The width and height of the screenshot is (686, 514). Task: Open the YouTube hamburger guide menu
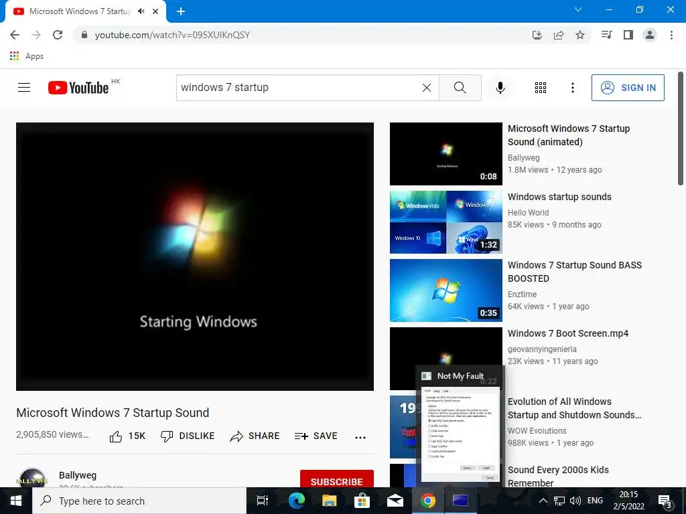coord(24,88)
